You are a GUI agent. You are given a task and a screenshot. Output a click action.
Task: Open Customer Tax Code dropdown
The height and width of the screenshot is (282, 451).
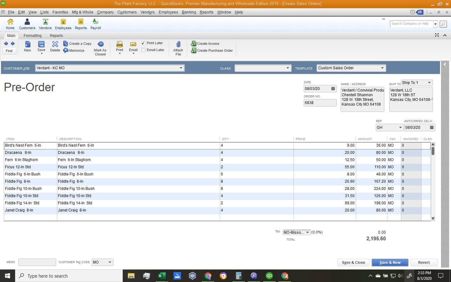(x=110, y=262)
